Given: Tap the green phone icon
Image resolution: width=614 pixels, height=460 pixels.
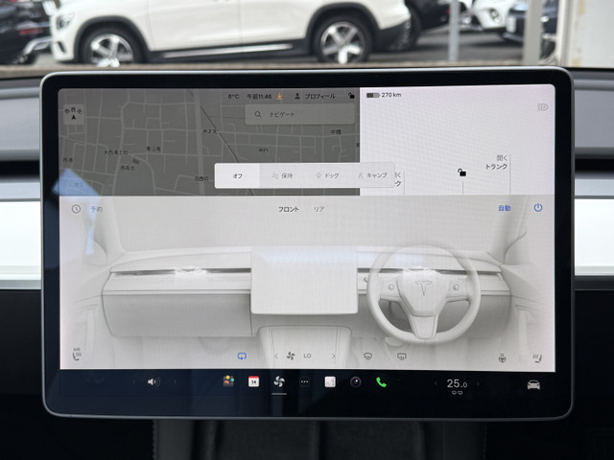Looking at the screenshot, I should pos(381,381).
